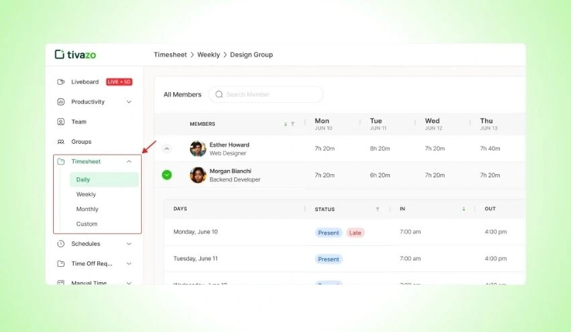This screenshot has width=571, height=332.
Task: Expand the Schedules menu chevron
Action: tap(129, 243)
